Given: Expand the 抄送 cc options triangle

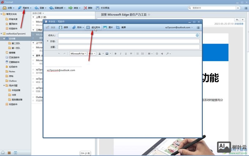Looking at the screenshot, I should 47,41.
